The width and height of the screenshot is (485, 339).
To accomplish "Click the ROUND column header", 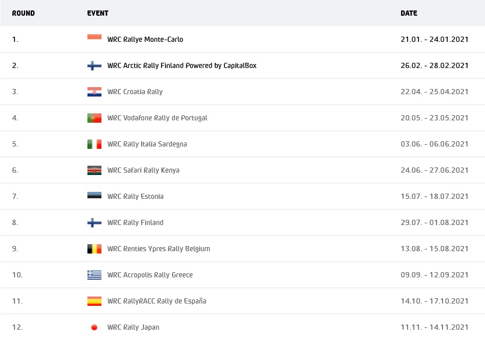I will pyautogui.click(x=23, y=13).
